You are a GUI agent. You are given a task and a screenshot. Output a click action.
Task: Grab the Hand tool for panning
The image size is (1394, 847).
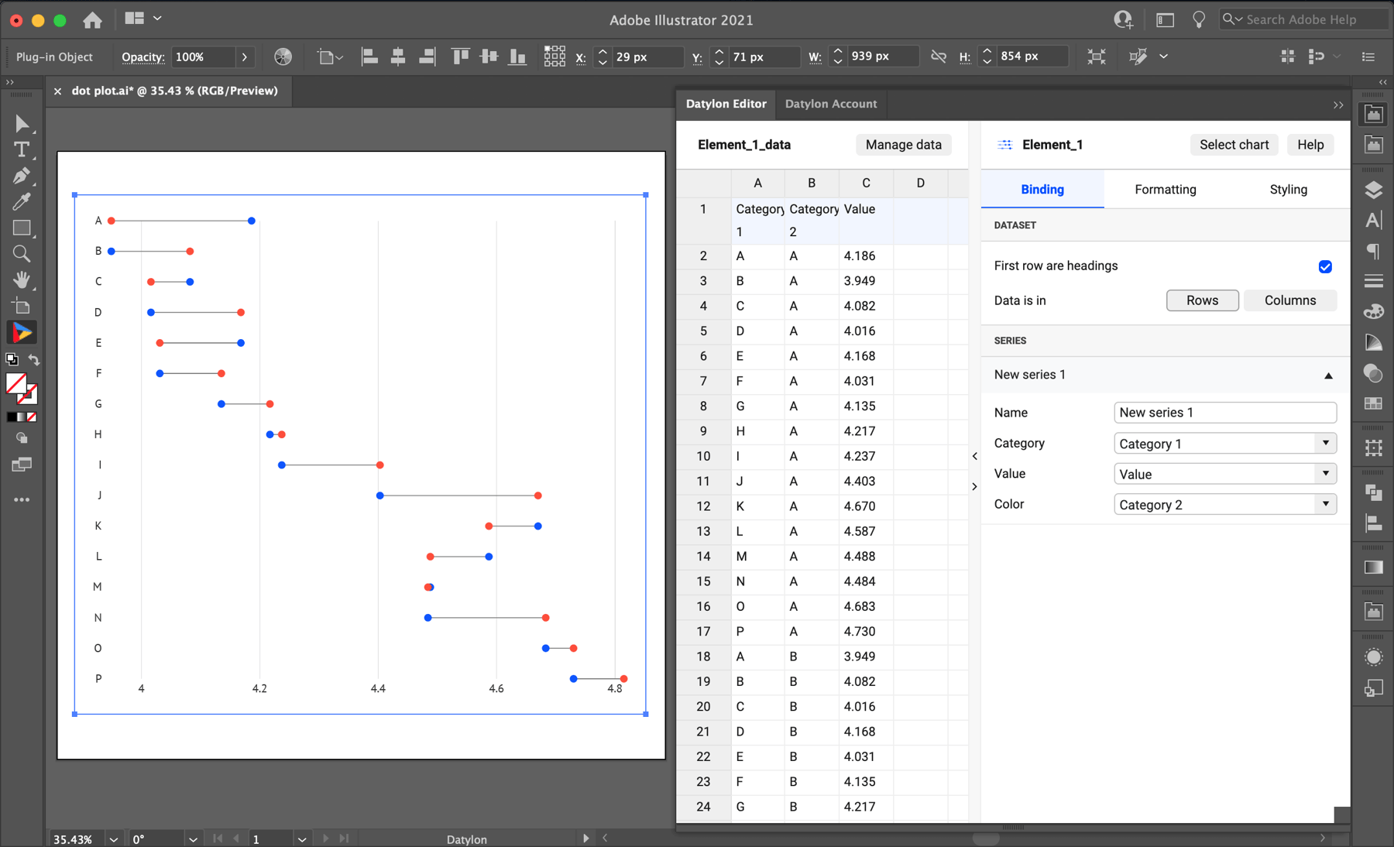[x=22, y=279]
